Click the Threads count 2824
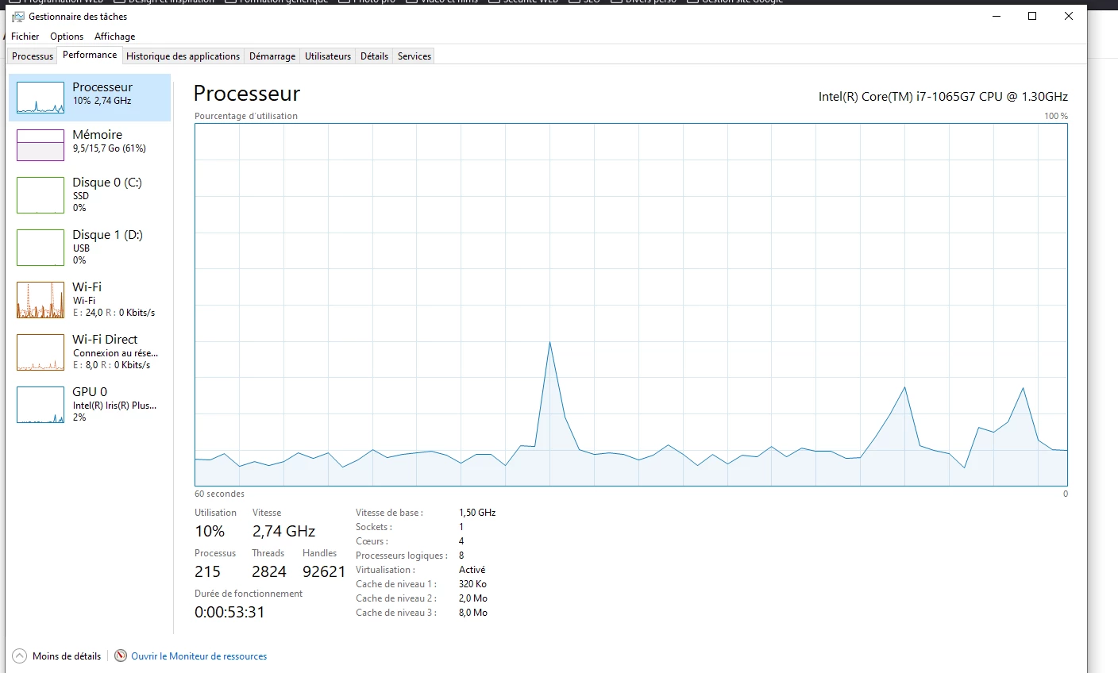The width and height of the screenshot is (1118, 673). click(269, 572)
